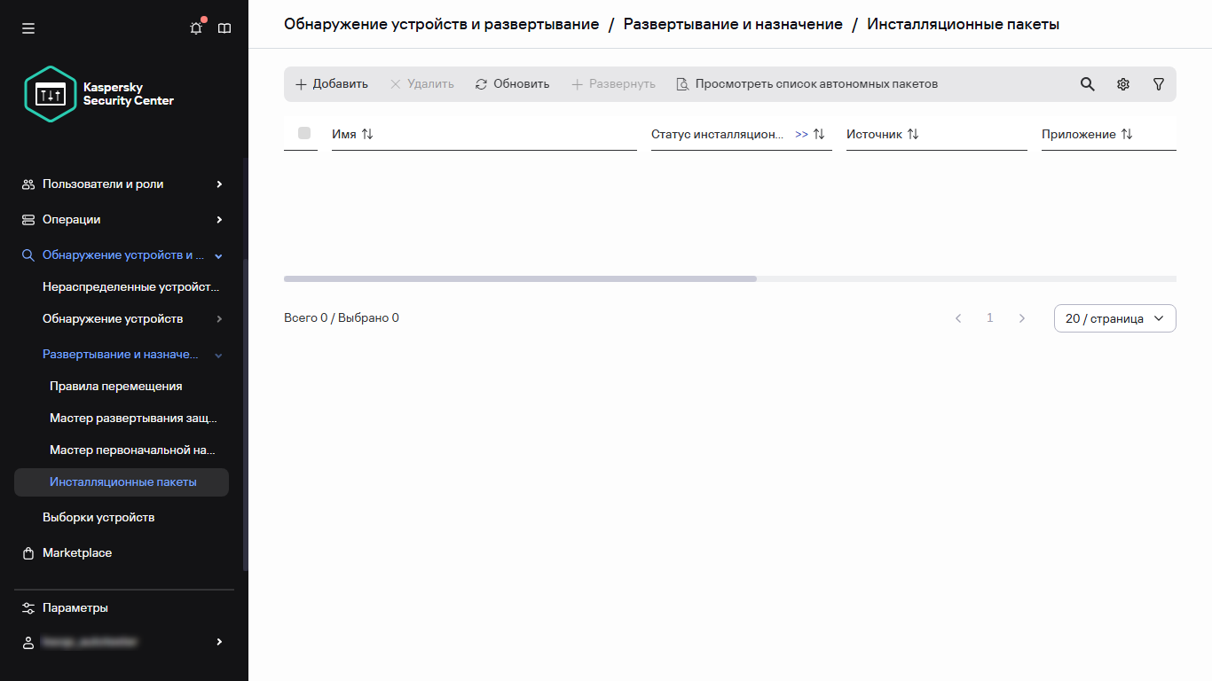Click the notification bell icon

point(195,27)
